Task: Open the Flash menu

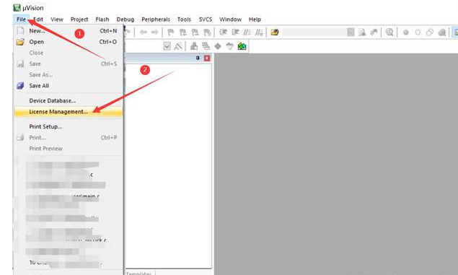Action: [x=102, y=19]
